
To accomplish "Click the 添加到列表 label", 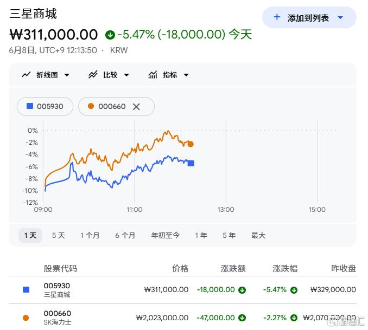I will pos(308,18).
